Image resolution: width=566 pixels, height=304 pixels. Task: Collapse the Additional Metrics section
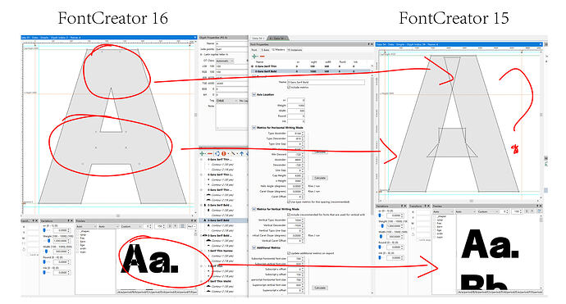pyautogui.click(x=253, y=247)
